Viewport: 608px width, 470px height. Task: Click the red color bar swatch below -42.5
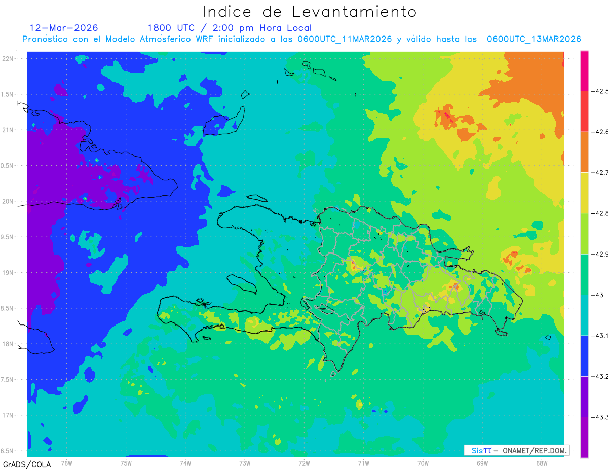[584, 112]
